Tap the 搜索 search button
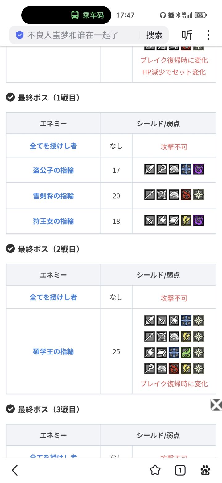The height and width of the screenshot is (483, 222). [154, 35]
